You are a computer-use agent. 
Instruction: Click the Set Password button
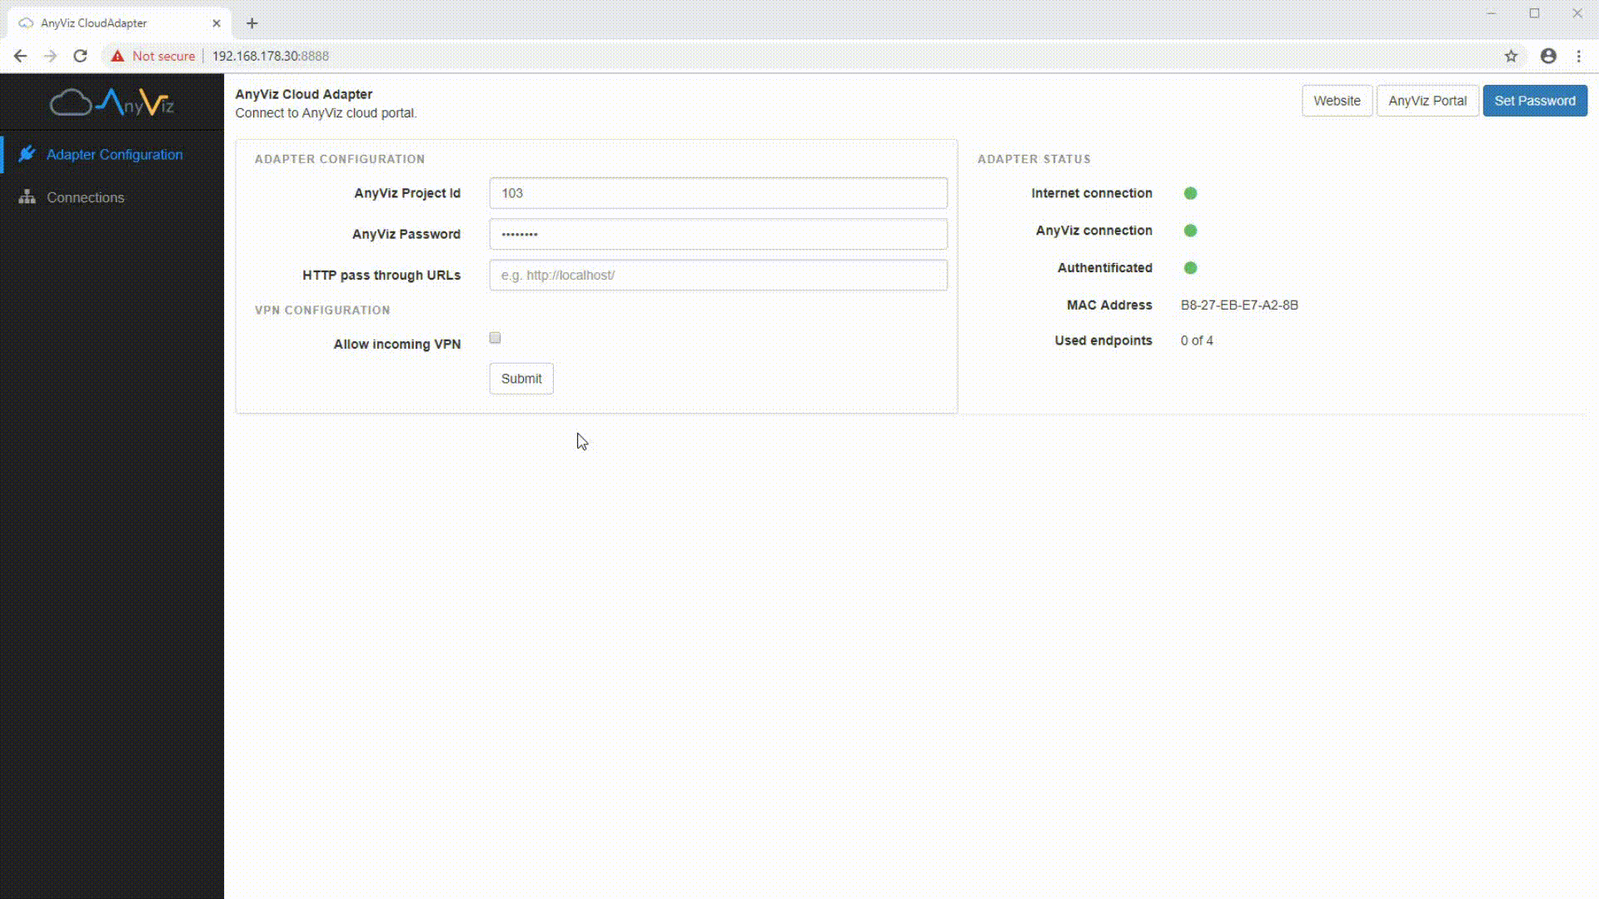point(1534,100)
